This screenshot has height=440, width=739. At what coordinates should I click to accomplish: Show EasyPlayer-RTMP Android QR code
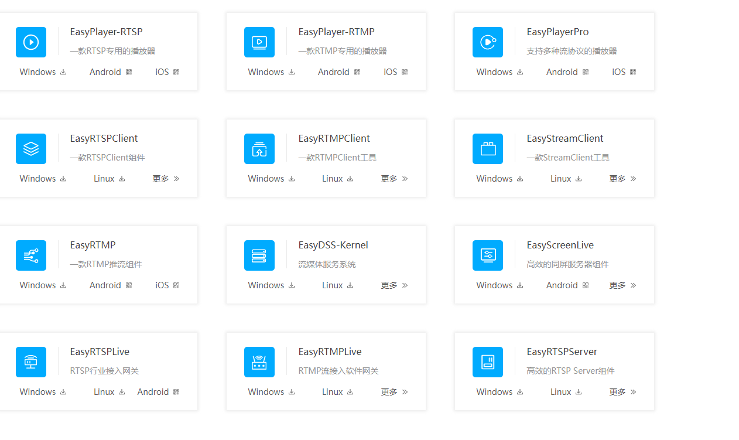(x=339, y=72)
